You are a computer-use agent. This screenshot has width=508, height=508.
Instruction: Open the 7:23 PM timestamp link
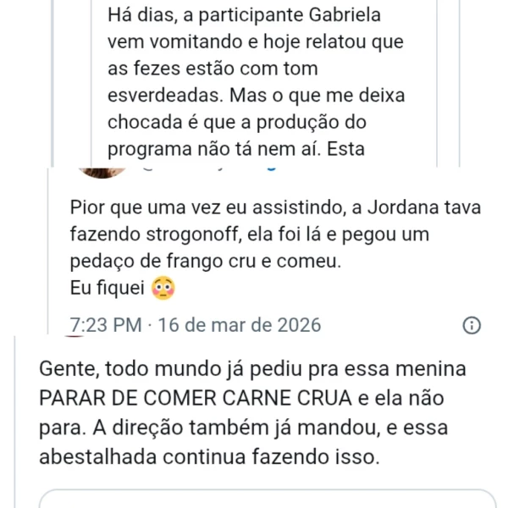click(105, 325)
